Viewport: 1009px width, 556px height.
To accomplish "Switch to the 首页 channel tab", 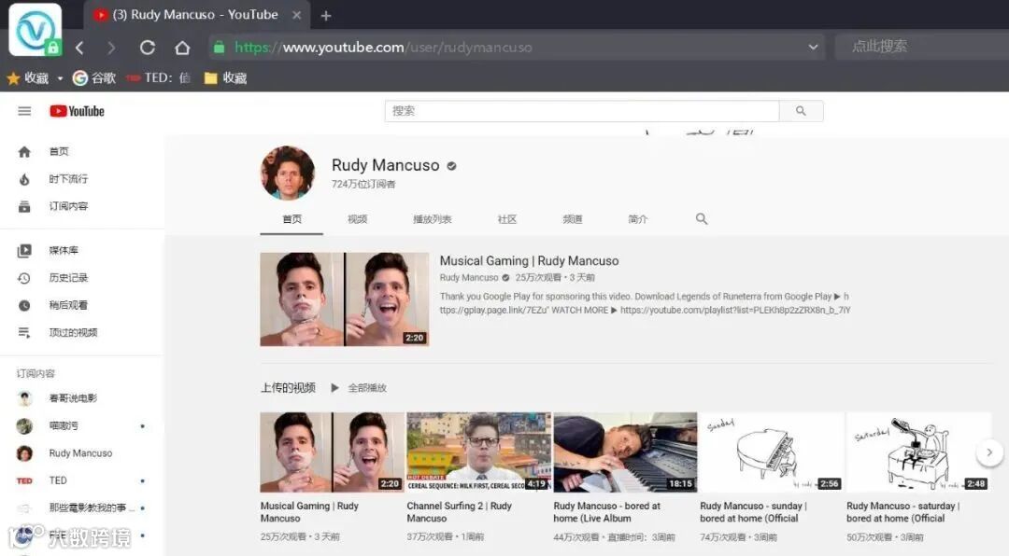I will pos(291,219).
